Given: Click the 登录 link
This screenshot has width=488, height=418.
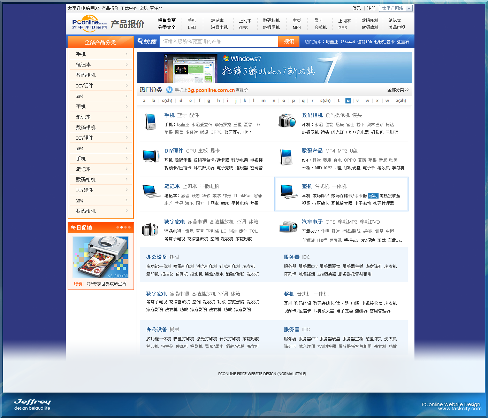Looking at the screenshot, I should 357,8.
